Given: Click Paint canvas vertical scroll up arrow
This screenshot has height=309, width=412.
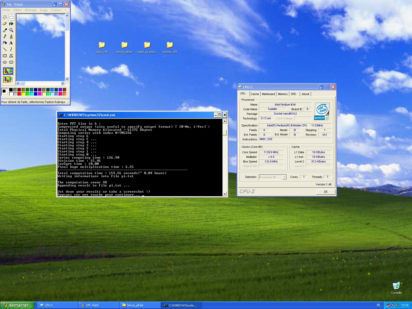Looking at the screenshot, I should (67, 16).
